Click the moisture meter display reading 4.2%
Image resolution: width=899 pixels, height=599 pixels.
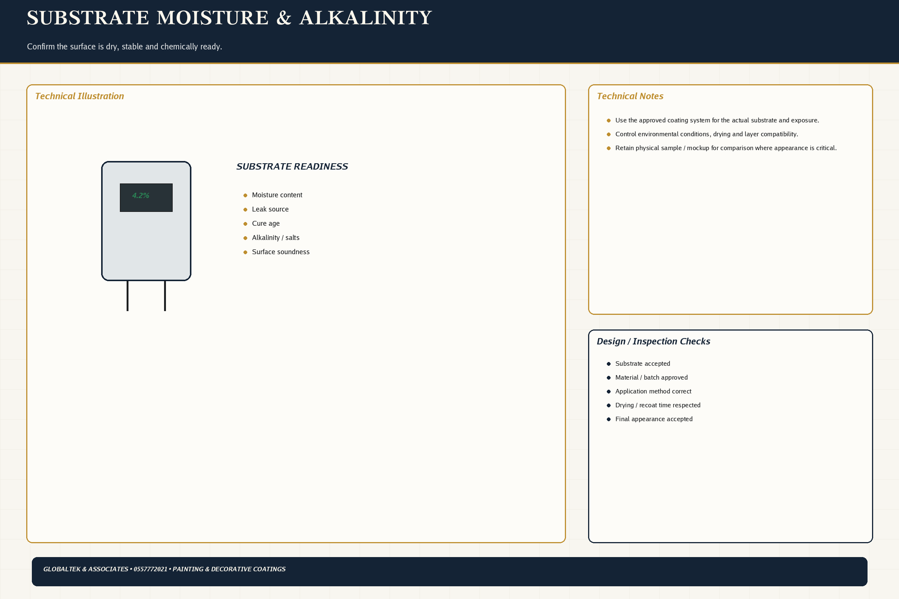point(146,198)
